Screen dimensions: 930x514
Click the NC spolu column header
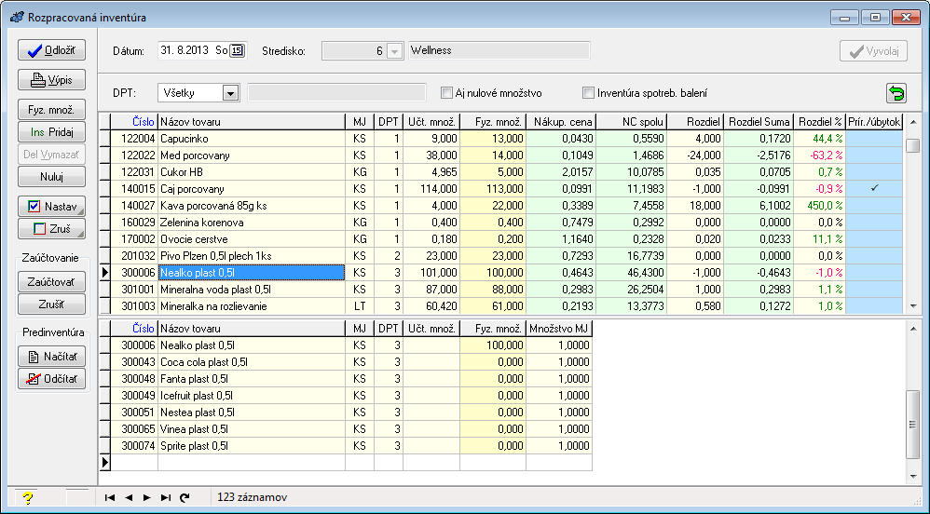632,122
